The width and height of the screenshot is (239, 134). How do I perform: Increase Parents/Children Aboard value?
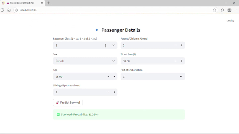pos(182,45)
